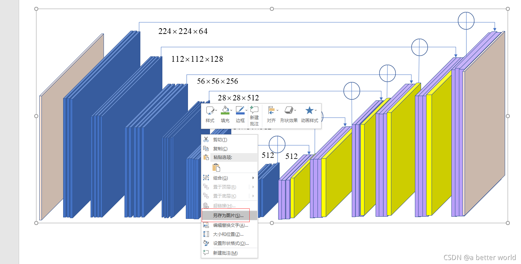Click the top-right selection handle

pyautogui.click(x=508, y=9)
